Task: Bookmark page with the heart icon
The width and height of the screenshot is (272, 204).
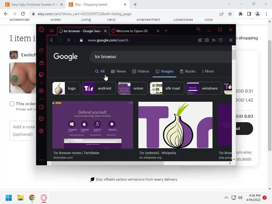Action: pos(221,40)
